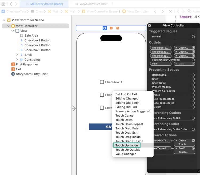Click the Show segue connection circle
The height and width of the screenshot is (175, 200).
point(193,79)
